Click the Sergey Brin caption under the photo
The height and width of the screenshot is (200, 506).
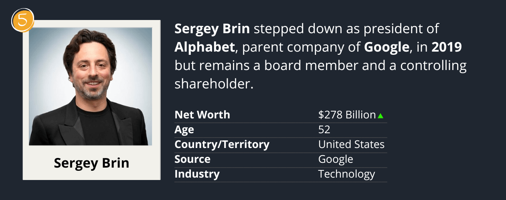91,163
